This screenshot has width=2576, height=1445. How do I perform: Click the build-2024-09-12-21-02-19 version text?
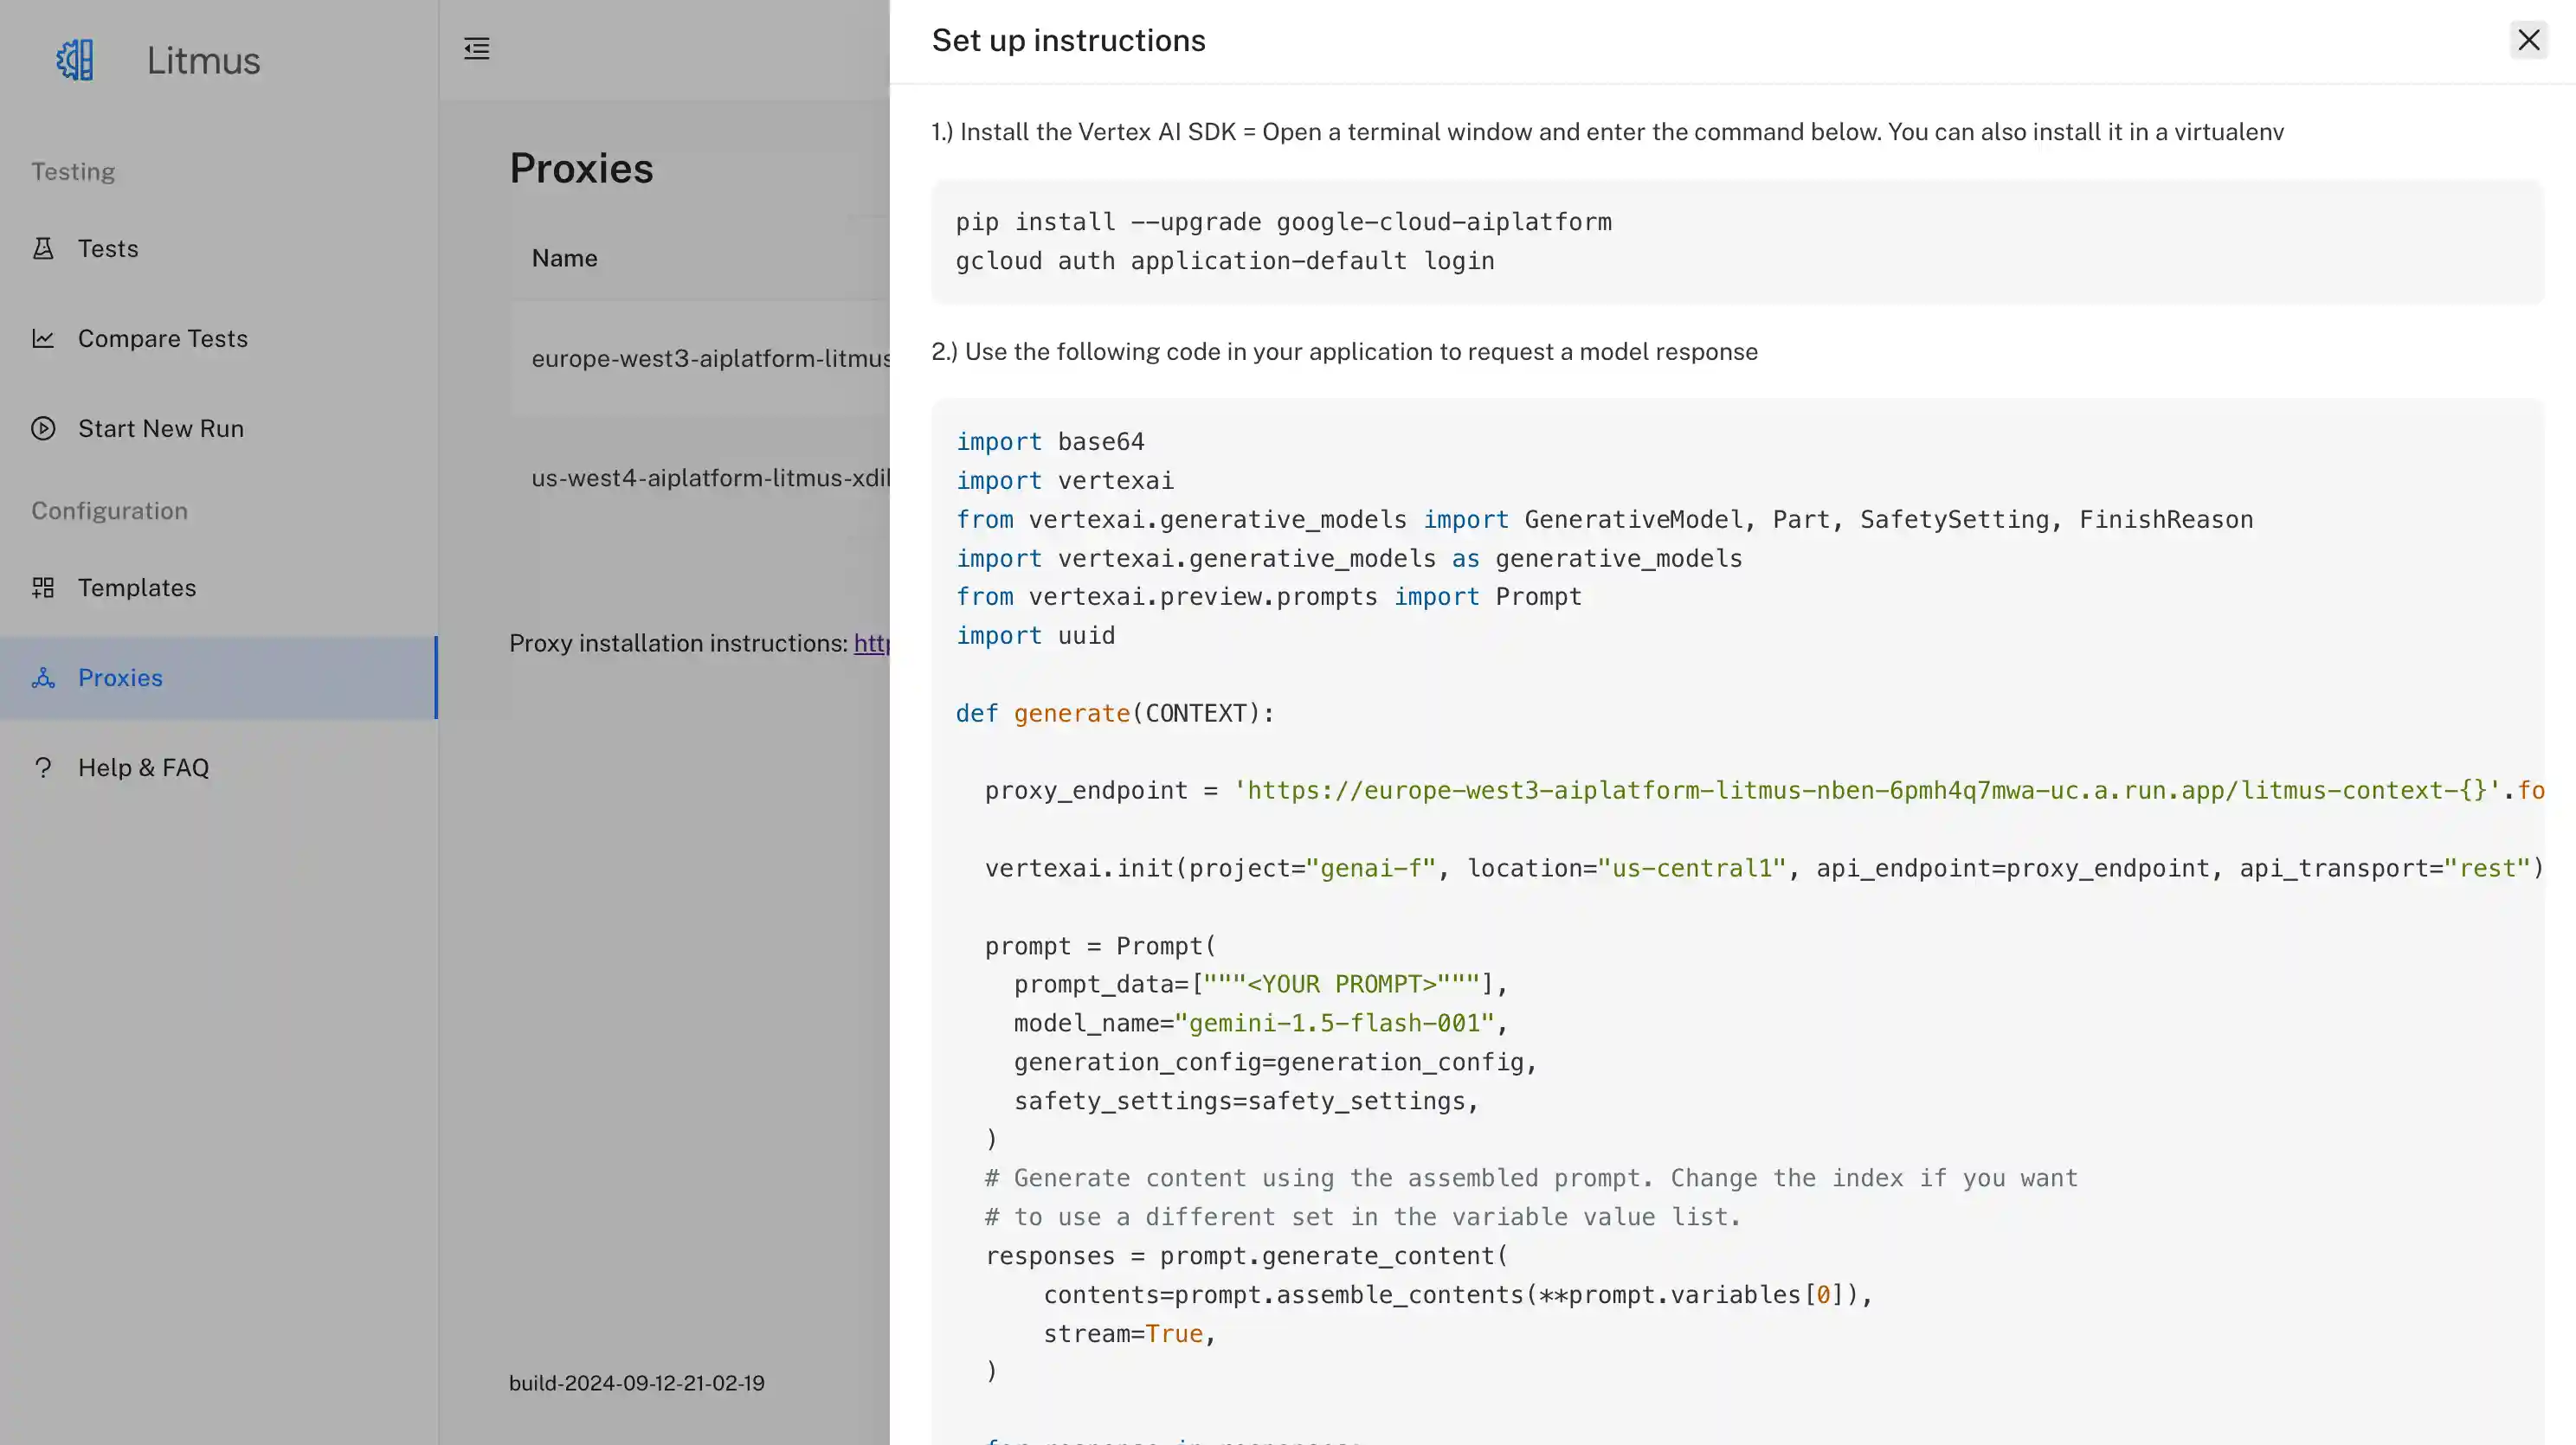click(x=636, y=1382)
